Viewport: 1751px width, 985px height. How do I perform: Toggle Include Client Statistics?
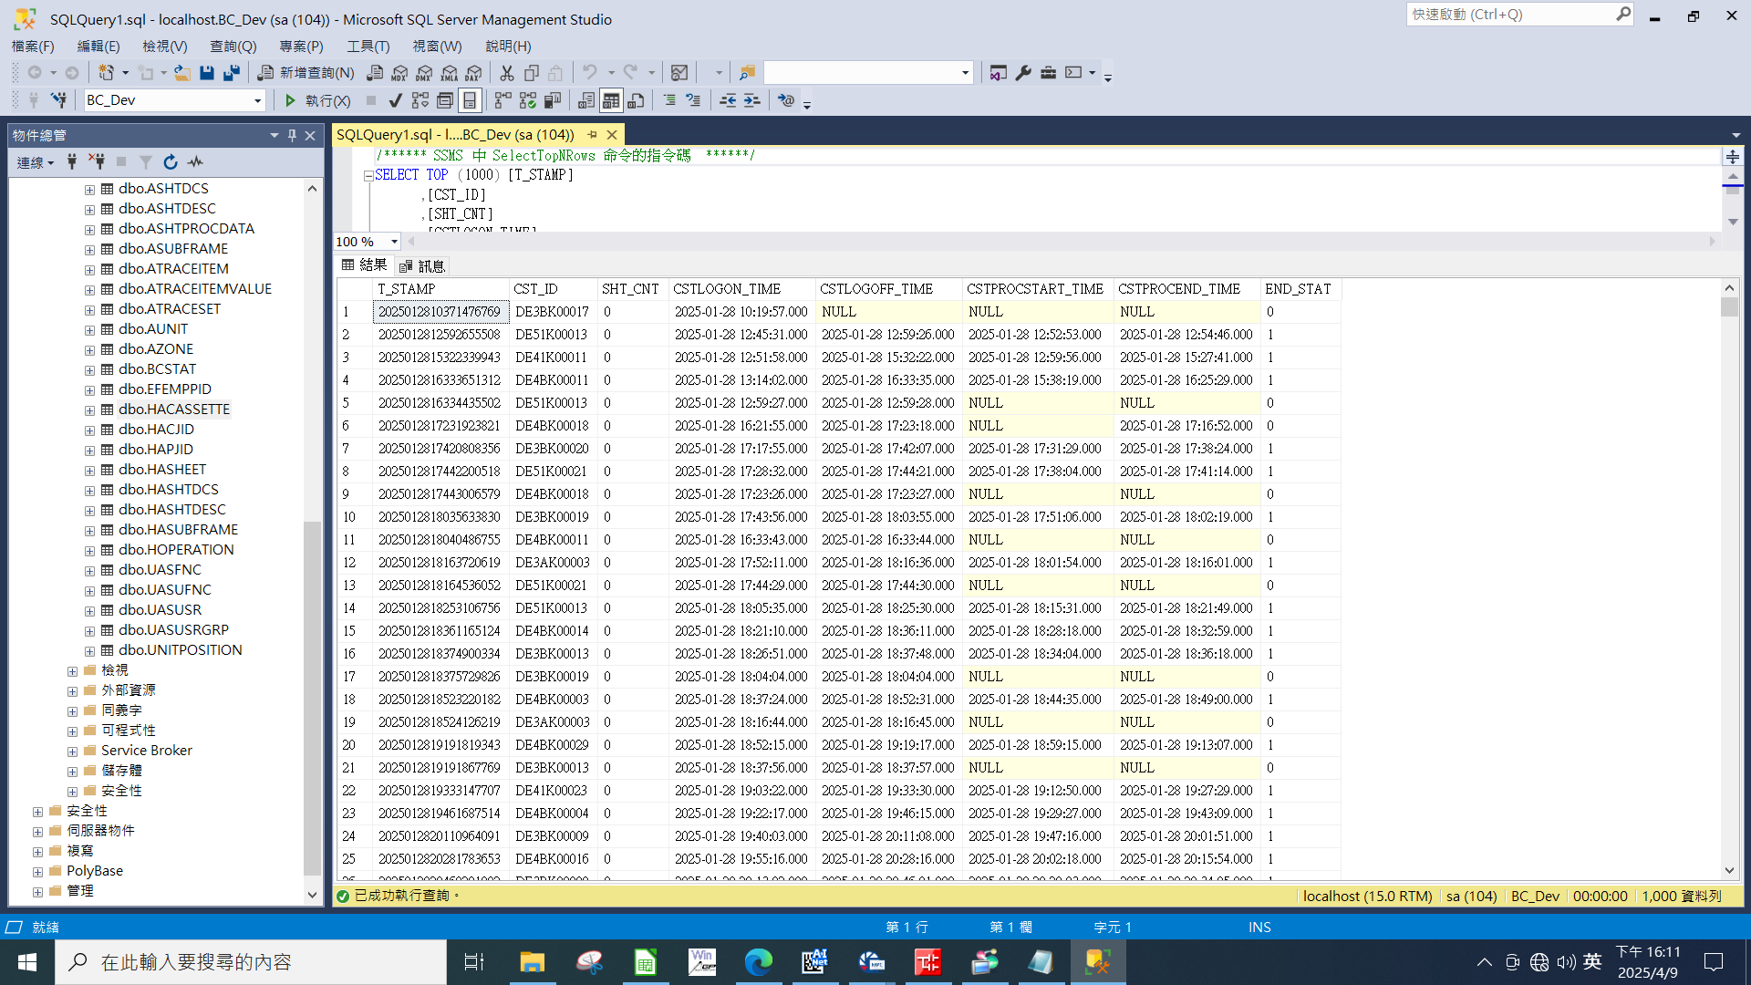click(552, 100)
